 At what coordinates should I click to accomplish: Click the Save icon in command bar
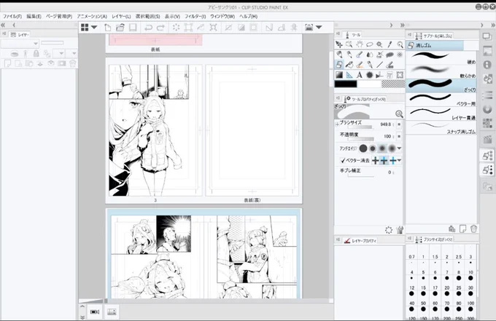tap(133, 28)
